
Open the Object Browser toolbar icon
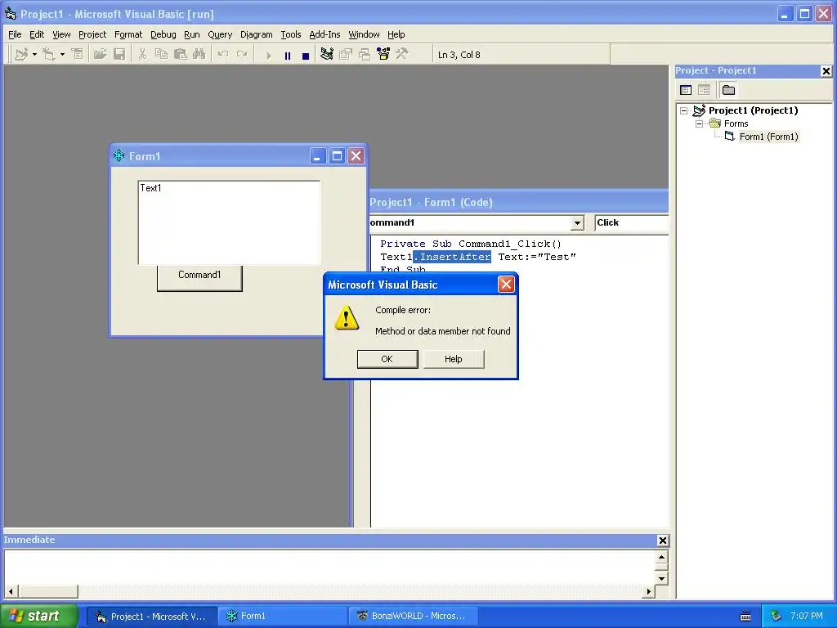[383, 55]
